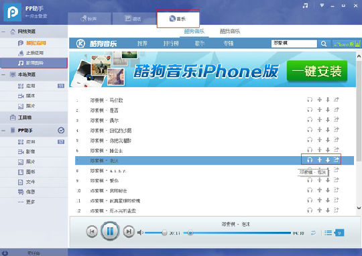Screen dimensions: 362x256
Task: Select the 音乐 top tab
Action: tap(178, 19)
